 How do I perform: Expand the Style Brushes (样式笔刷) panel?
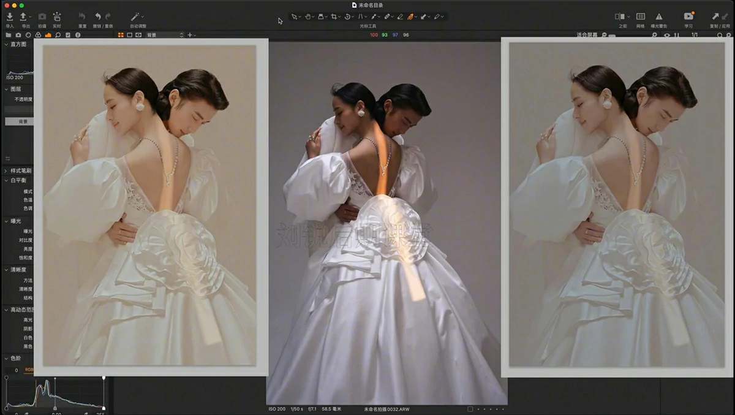pos(7,170)
